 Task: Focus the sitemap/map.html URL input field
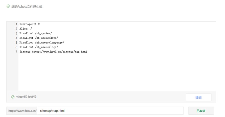tap(110, 111)
